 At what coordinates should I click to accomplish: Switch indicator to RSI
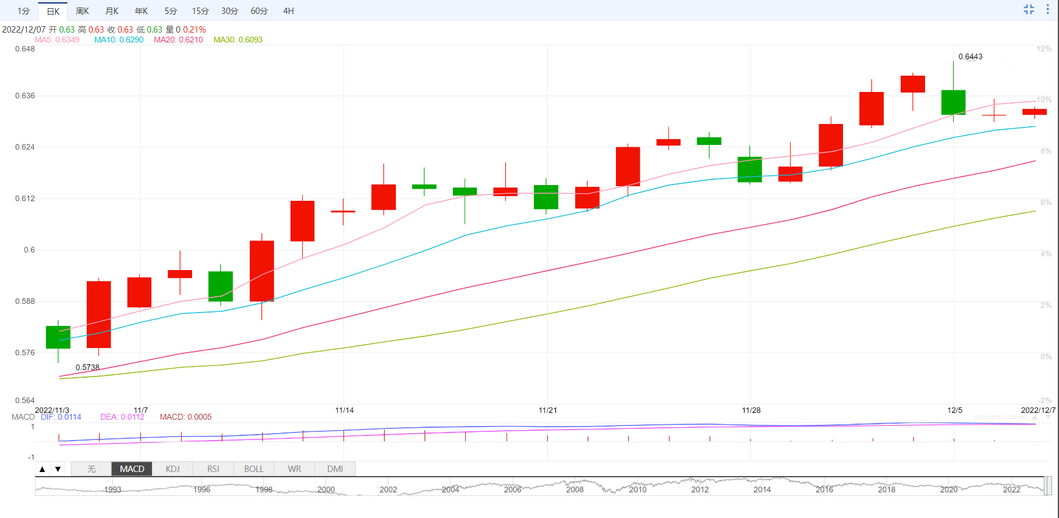tap(214, 469)
